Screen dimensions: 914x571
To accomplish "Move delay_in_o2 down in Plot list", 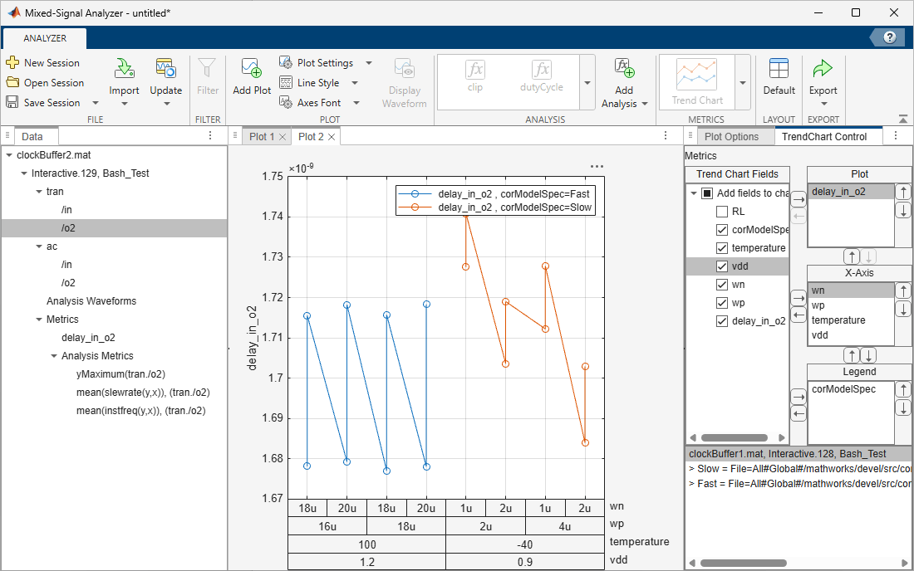I will tap(903, 210).
